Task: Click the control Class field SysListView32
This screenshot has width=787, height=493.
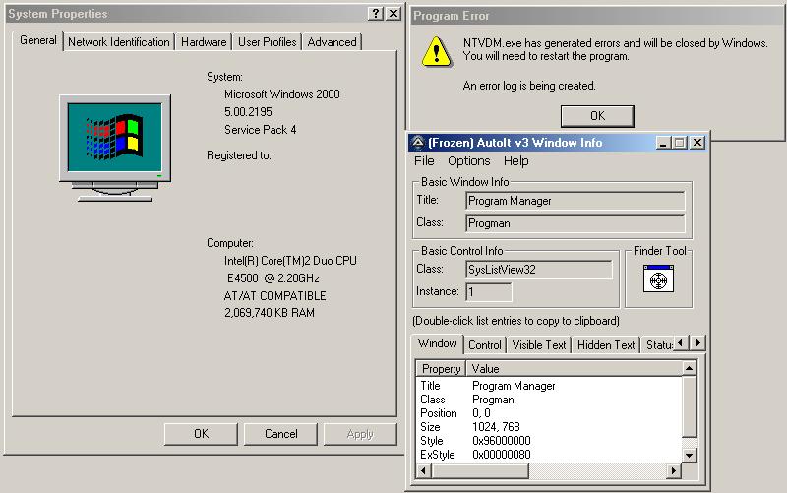Action: 538,270
